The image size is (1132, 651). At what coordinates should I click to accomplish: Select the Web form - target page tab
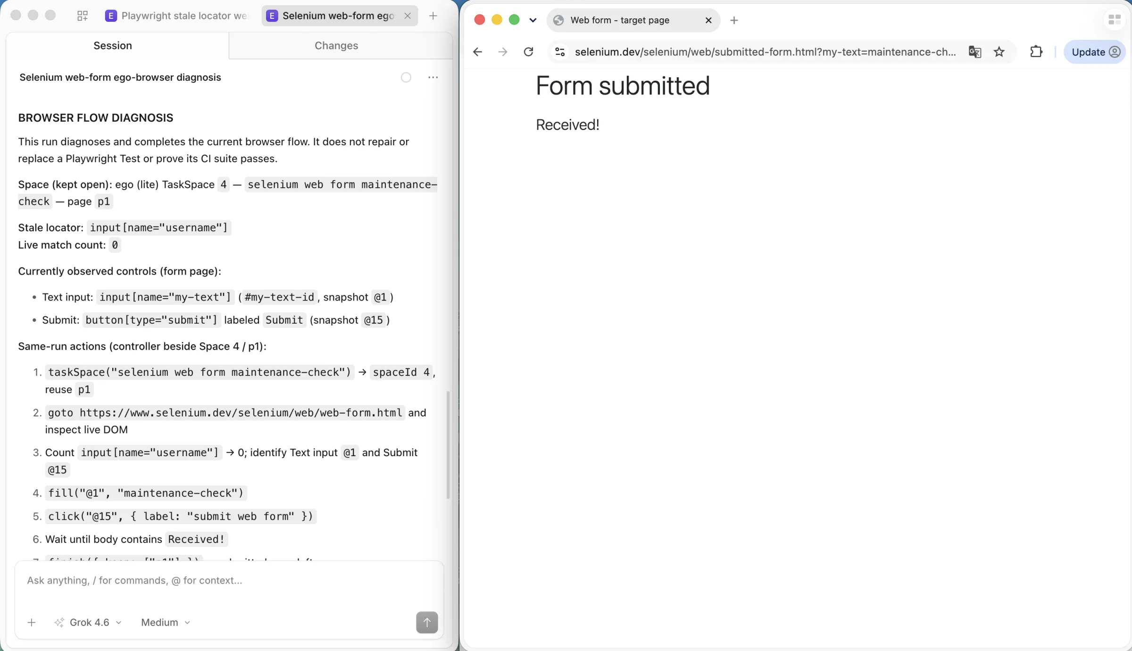pos(633,20)
